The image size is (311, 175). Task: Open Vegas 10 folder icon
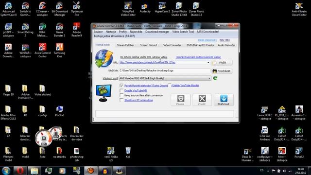(x=8, y=90)
